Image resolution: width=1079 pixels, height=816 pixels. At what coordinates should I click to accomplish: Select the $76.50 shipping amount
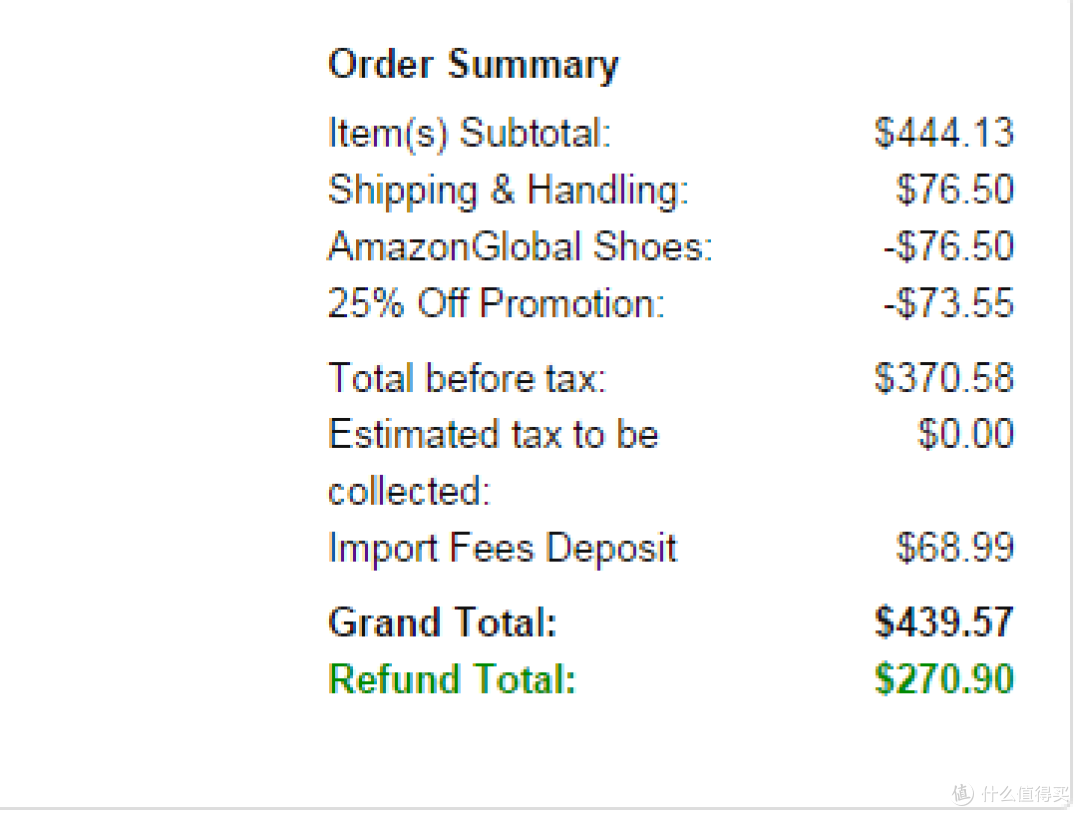954,189
